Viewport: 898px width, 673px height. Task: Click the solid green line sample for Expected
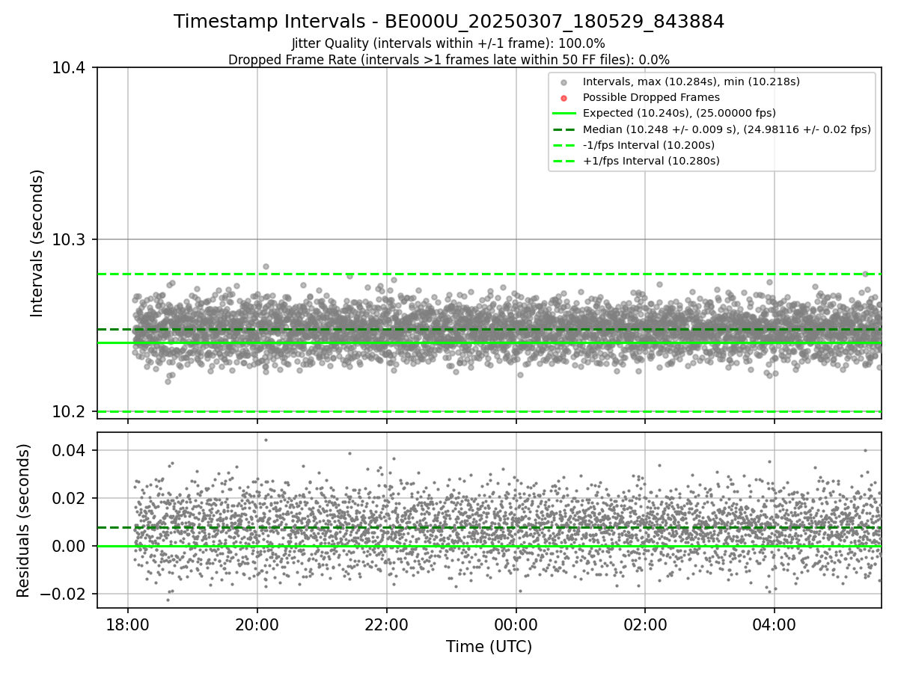(x=564, y=114)
